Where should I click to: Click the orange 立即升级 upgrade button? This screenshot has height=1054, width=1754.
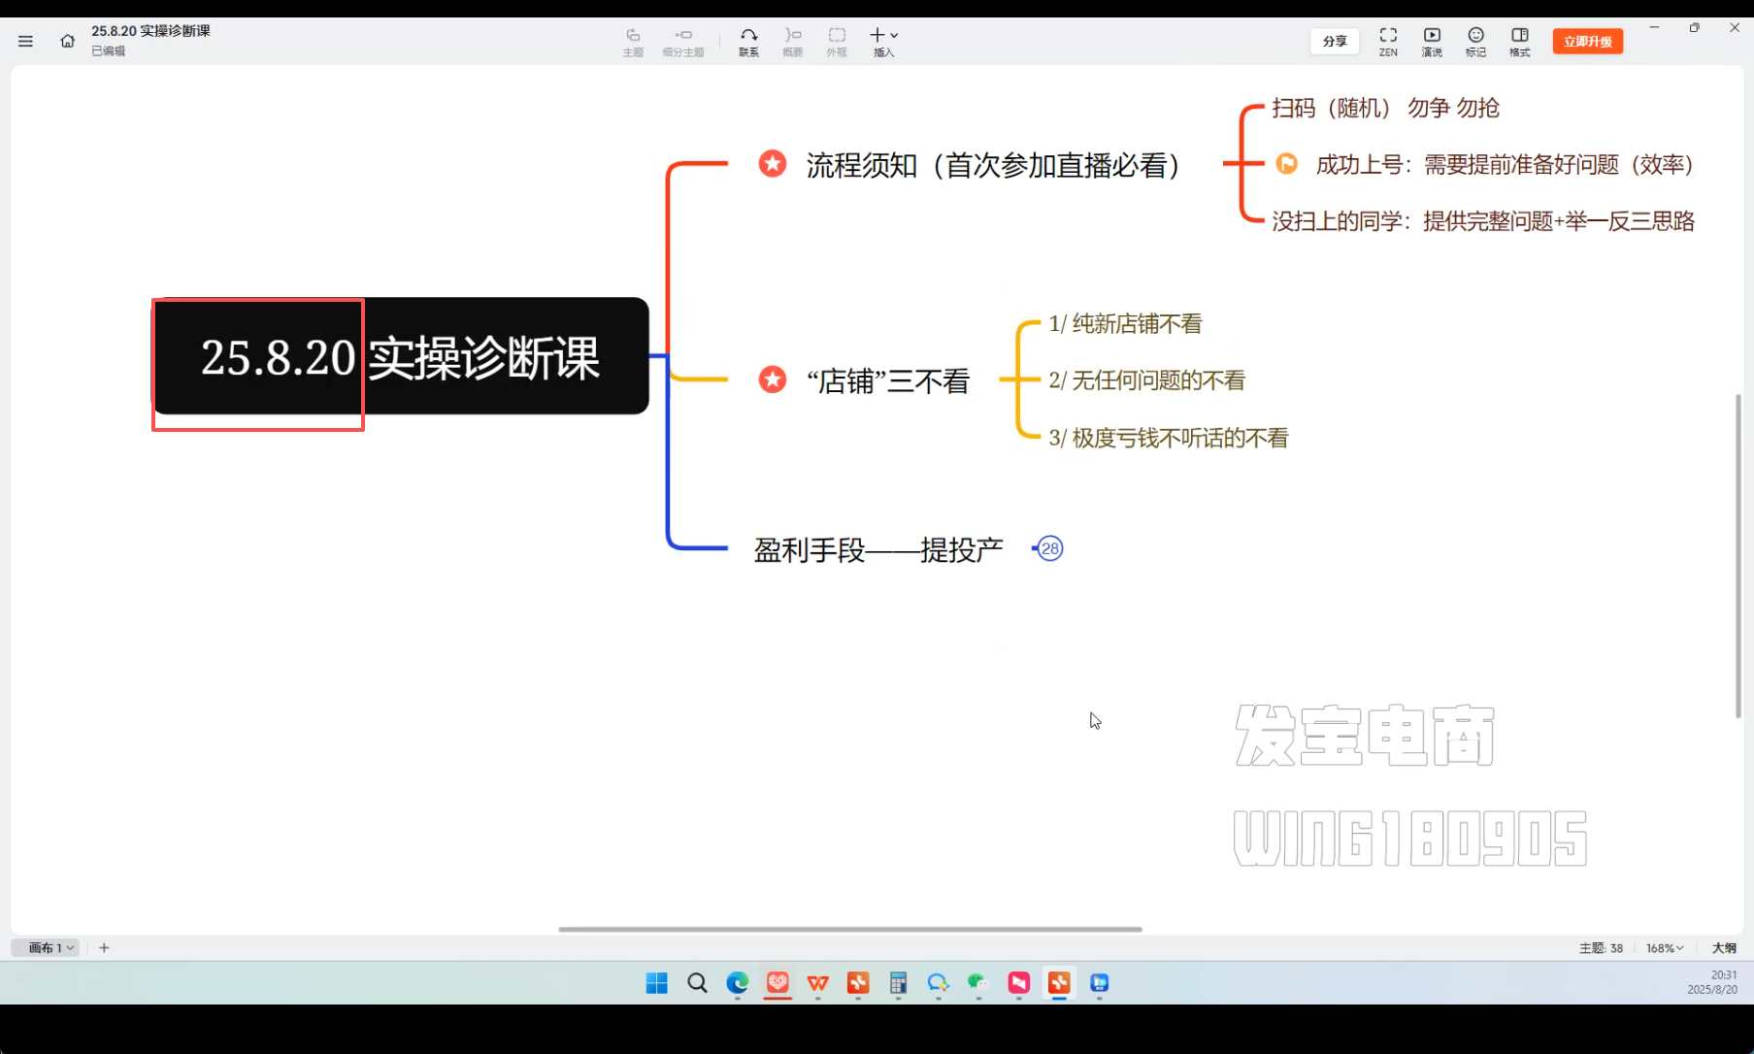click(1587, 41)
